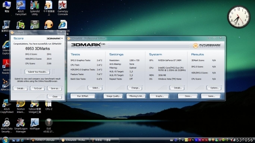This screenshot has width=255, height=143.
Task: Open Graphs button
Action: (159, 96)
